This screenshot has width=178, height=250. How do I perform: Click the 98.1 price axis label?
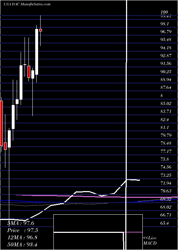pyautogui.click(x=165, y=24)
